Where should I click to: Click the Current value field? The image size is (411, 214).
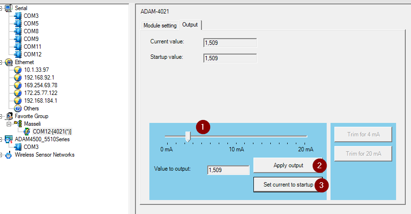click(x=230, y=43)
